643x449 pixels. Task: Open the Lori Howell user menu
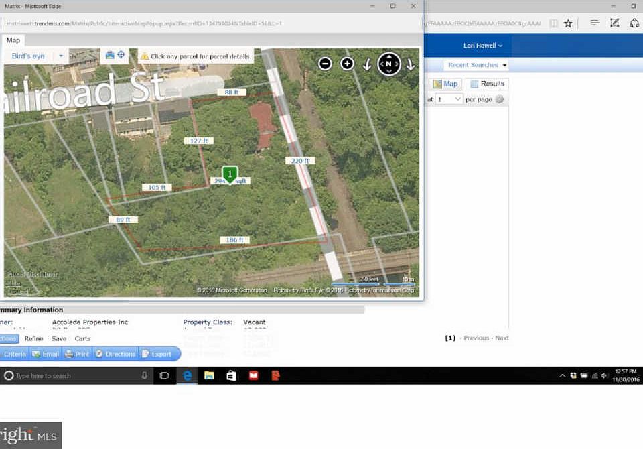[x=483, y=46]
